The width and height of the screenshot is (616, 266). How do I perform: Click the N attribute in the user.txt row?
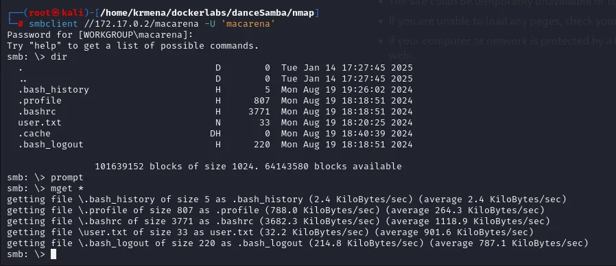click(x=218, y=123)
